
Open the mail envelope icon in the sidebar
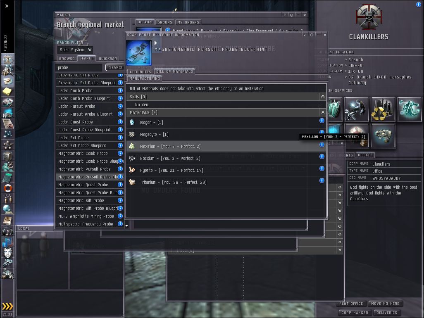[7, 81]
